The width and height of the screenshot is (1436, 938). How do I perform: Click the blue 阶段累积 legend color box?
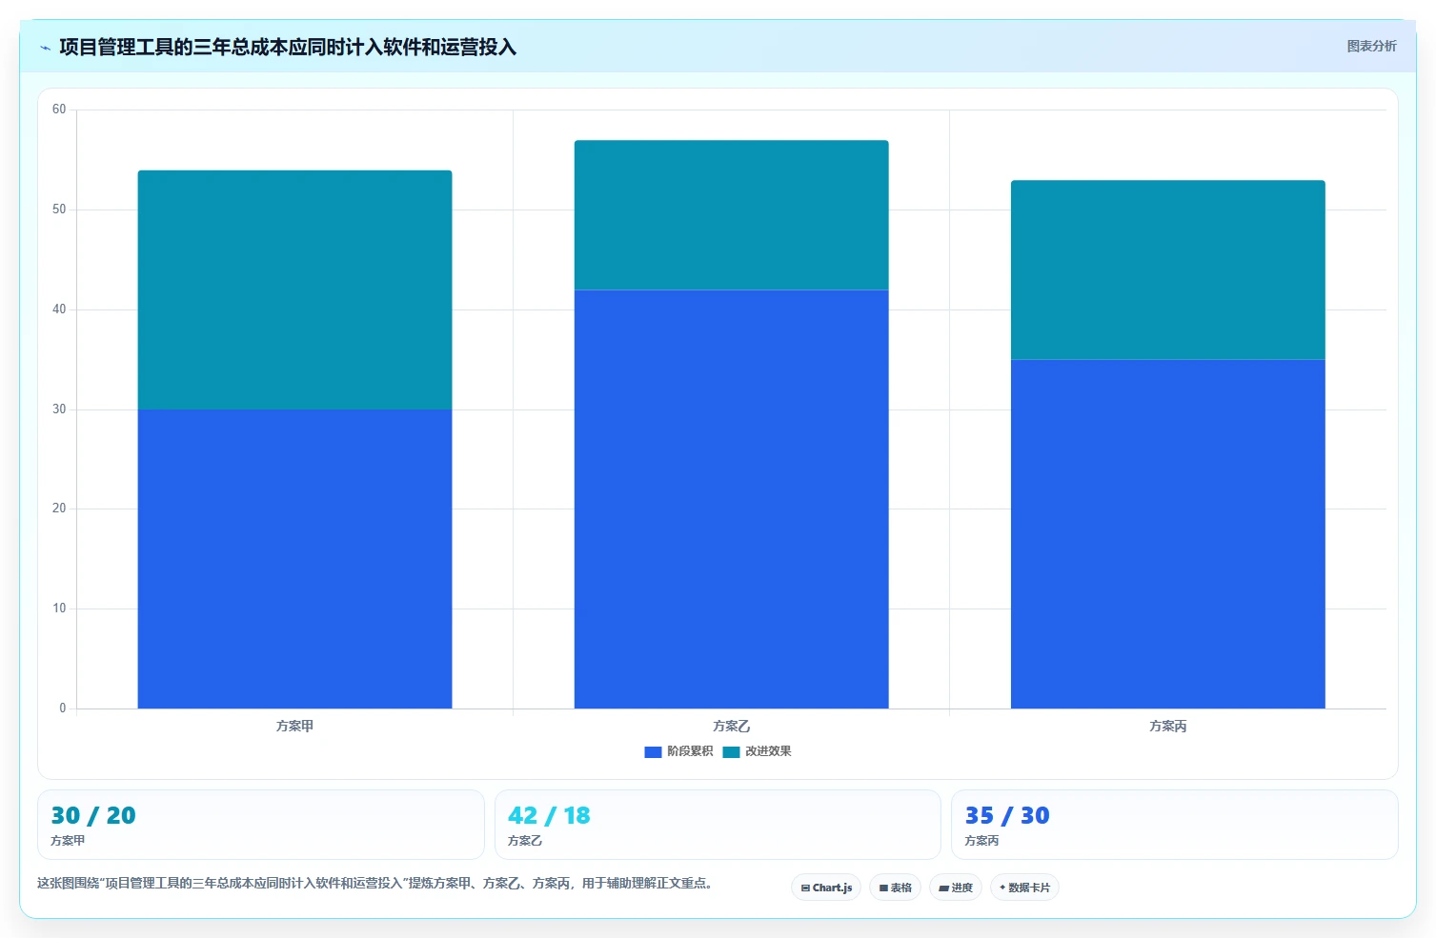point(653,752)
